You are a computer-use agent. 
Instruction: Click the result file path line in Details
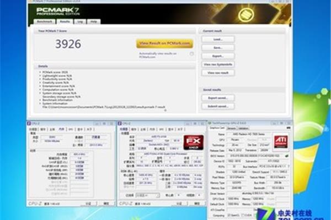(104, 107)
